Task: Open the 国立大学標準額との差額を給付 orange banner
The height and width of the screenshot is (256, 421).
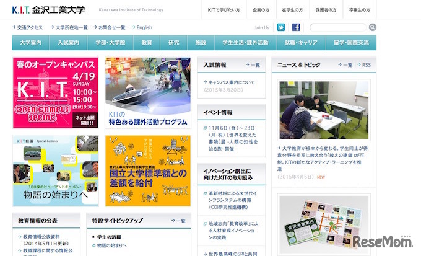Action: pos(148,170)
